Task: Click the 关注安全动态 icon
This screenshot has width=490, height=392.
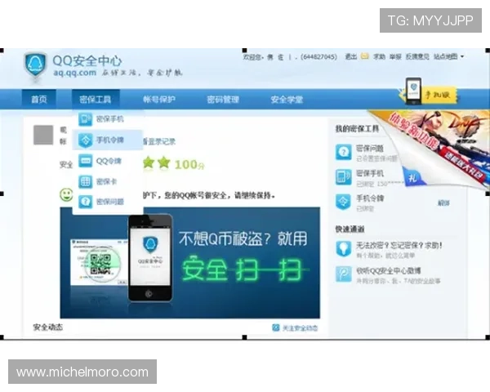Action: click(x=276, y=327)
